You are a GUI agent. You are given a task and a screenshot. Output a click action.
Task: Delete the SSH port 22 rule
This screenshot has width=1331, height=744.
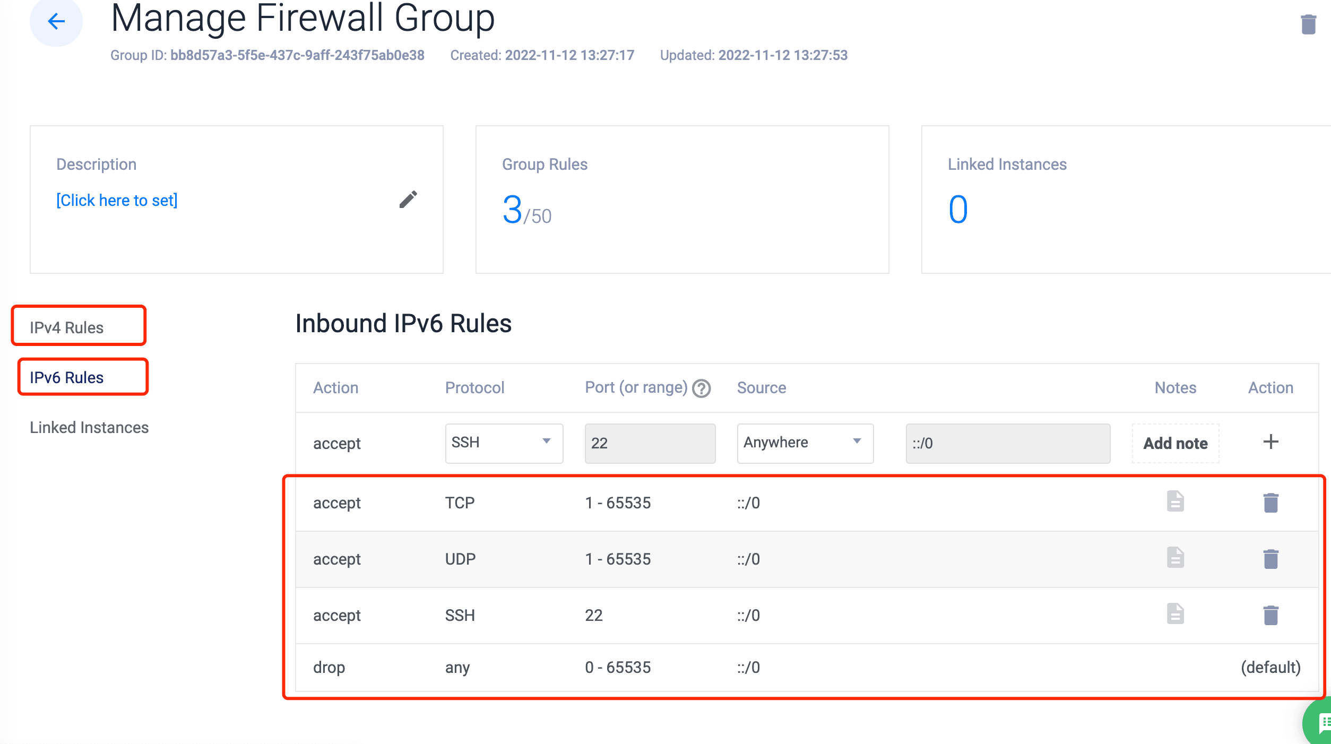(x=1270, y=615)
